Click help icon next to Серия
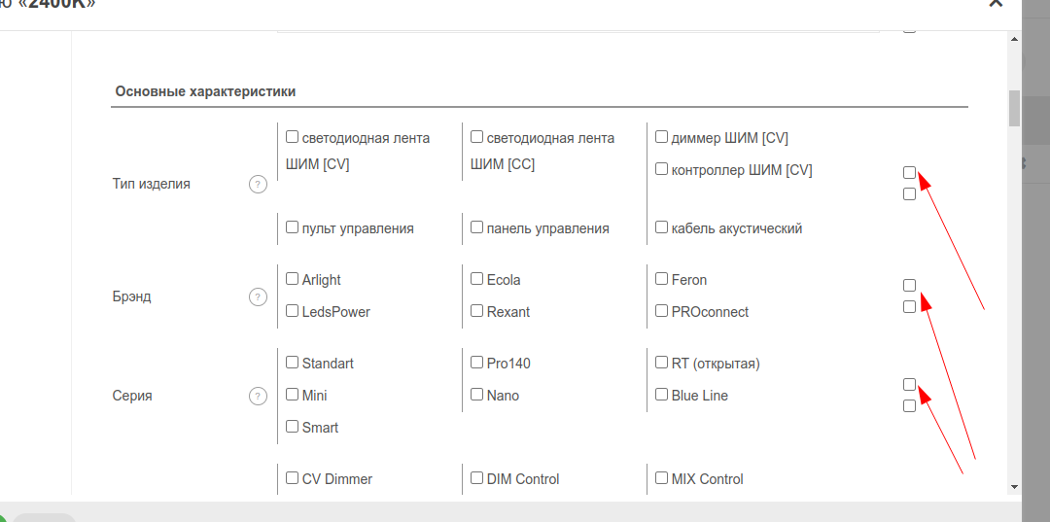Screen dimensions: 1050x522 tap(258, 396)
